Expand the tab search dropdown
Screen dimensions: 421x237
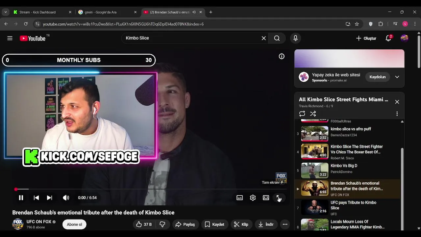tap(6, 12)
